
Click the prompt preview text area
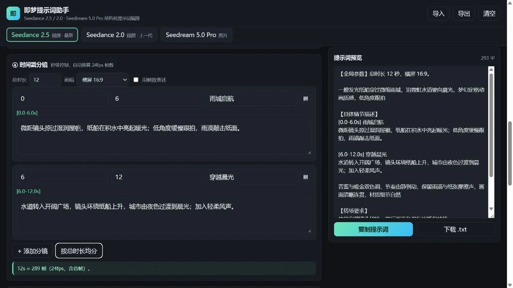point(411,143)
